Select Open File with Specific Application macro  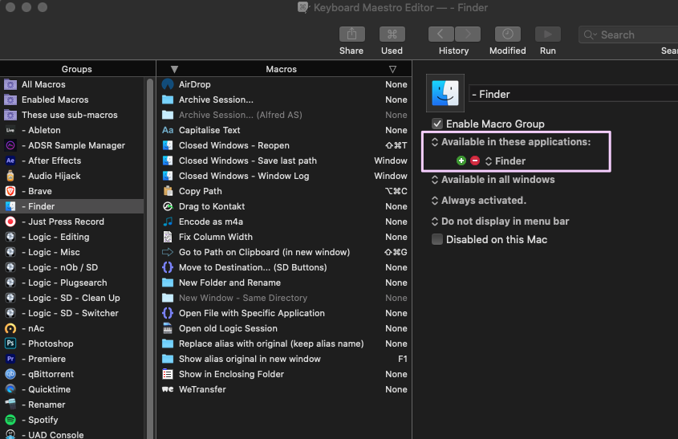point(284,313)
